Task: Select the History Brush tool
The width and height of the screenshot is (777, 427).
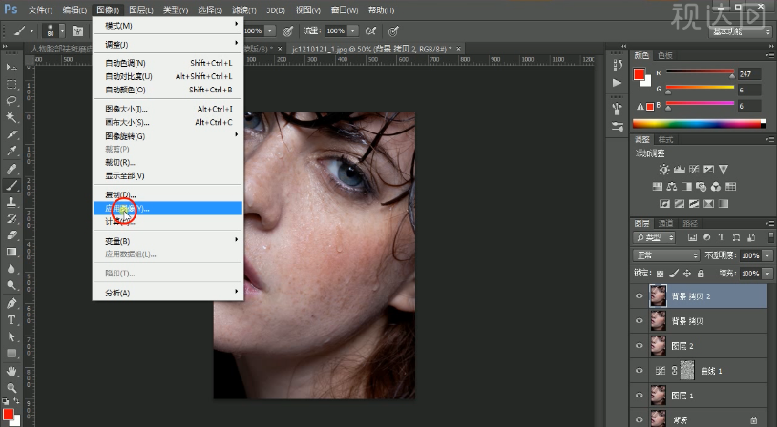Action: pyautogui.click(x=11, y=218)
